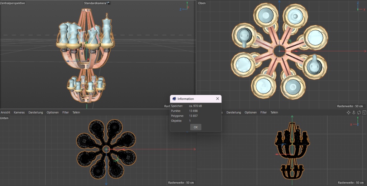
Task: Click the Speicher value 'ca. 970 kB'
Action: click(195, 106)
